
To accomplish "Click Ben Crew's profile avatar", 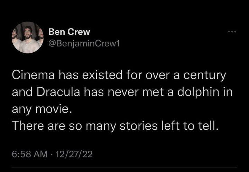I will click(x=27, y=37).
